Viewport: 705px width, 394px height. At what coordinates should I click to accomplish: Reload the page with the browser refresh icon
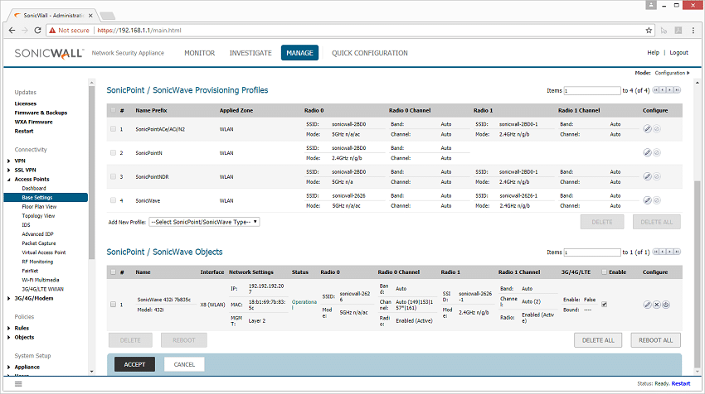38,30
